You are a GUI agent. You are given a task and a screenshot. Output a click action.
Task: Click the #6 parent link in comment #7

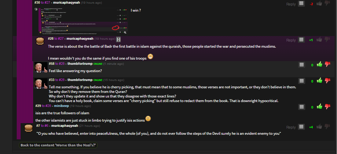coord(46,126)
